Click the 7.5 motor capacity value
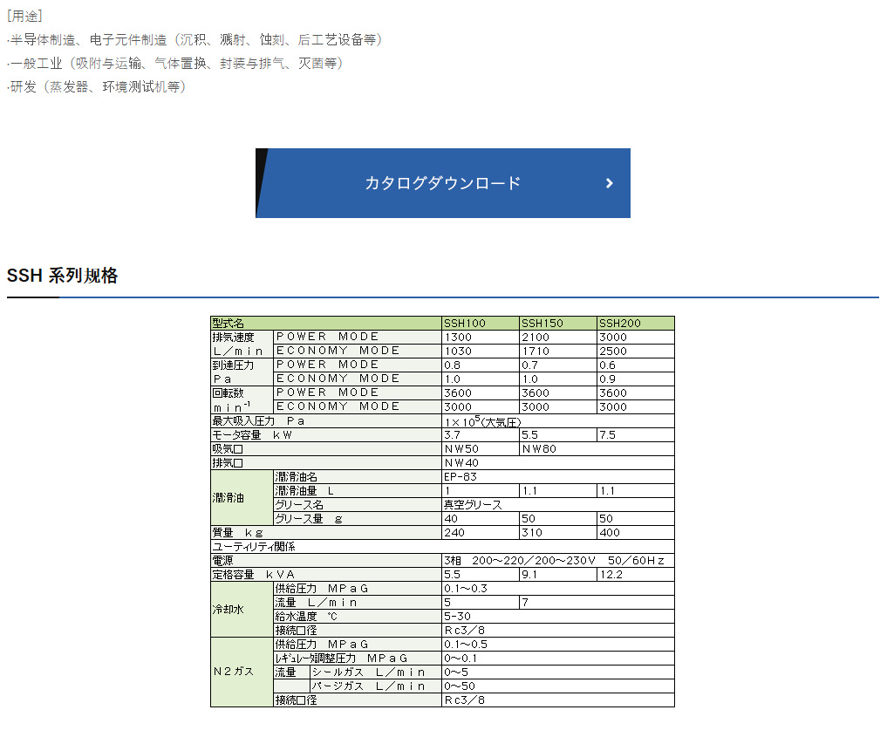887x744 pixels. [x=635, y=435]
